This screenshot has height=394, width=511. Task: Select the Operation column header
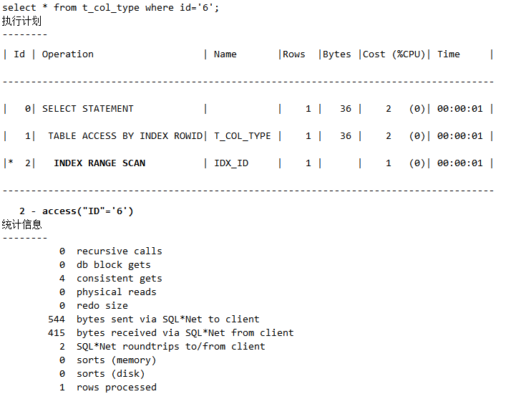(68, 54)
